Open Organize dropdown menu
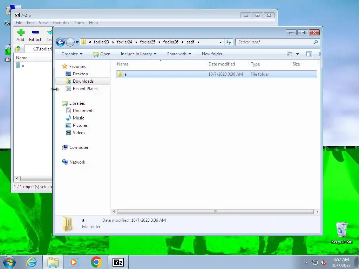Viewport: 359px width, 269px height. [72, 54]
